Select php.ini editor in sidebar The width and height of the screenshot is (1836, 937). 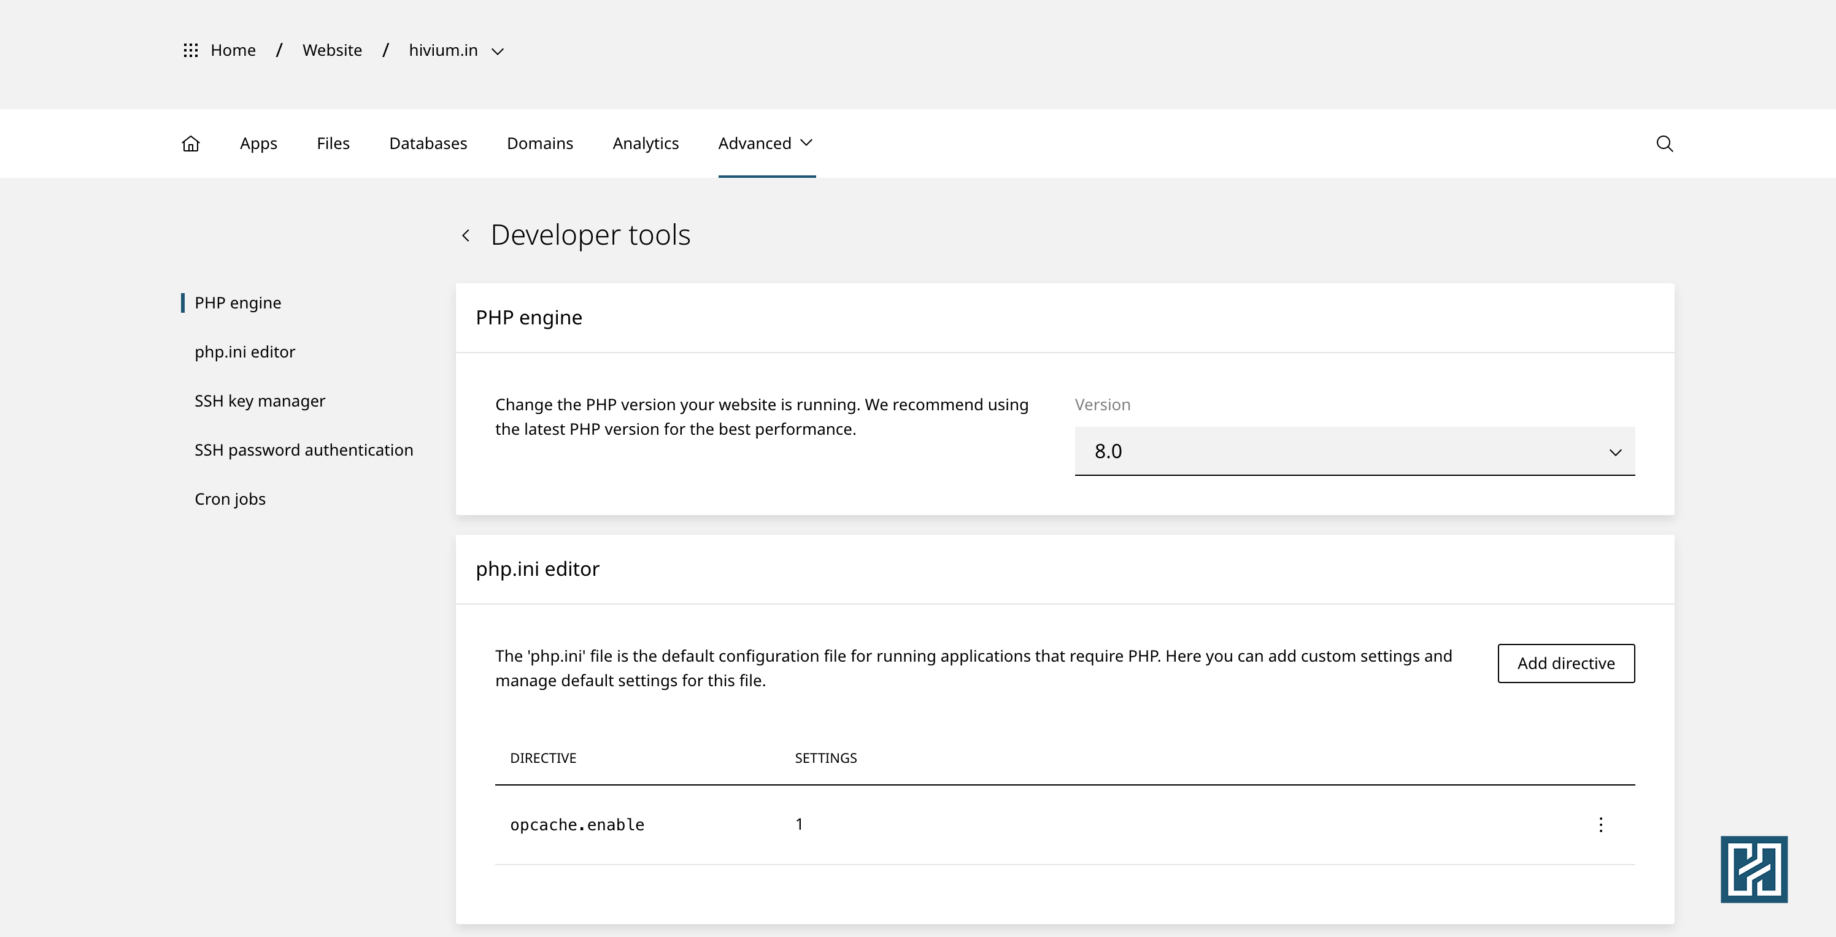point(244,352)
